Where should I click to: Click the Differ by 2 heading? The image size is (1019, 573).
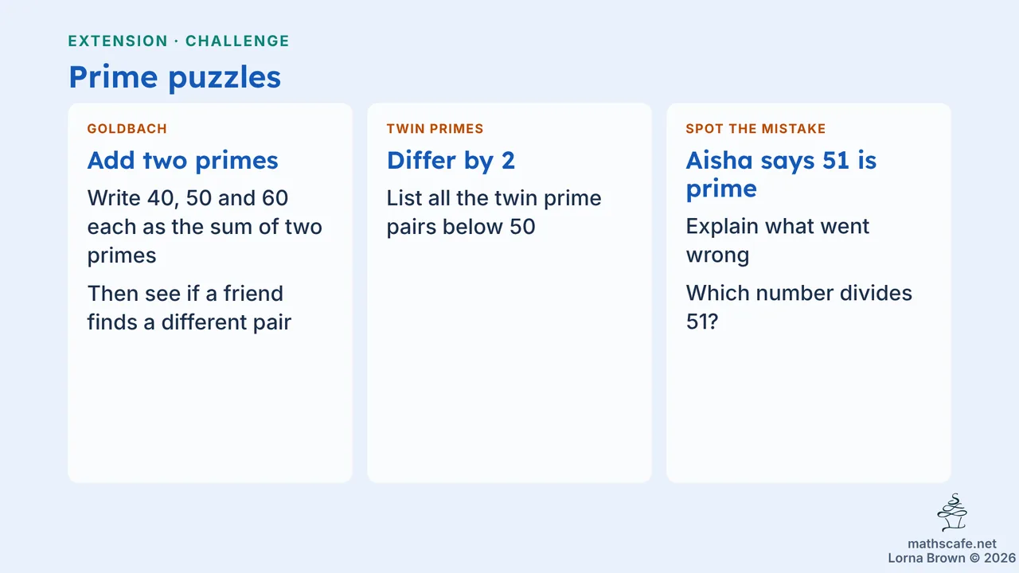point(451,160)
